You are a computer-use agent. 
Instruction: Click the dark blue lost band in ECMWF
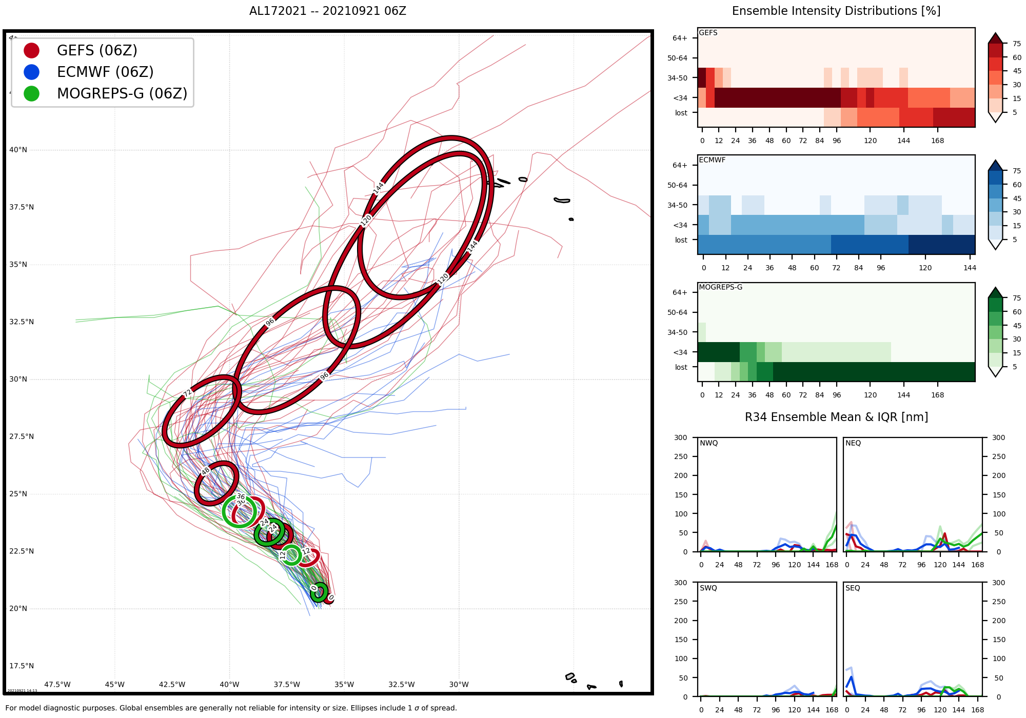pyautogui.click(x=941, y=245)
